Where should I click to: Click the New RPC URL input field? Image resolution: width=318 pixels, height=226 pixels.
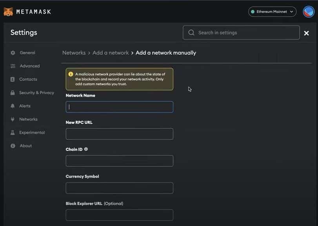(119, 134)
